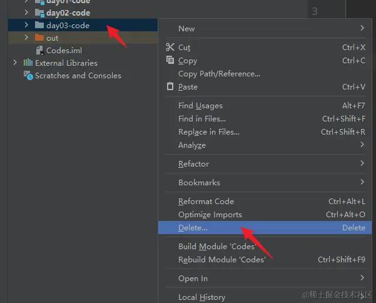376x303 pixels.
Task: Click the Cut scissors icon
Action: point(170,47)
